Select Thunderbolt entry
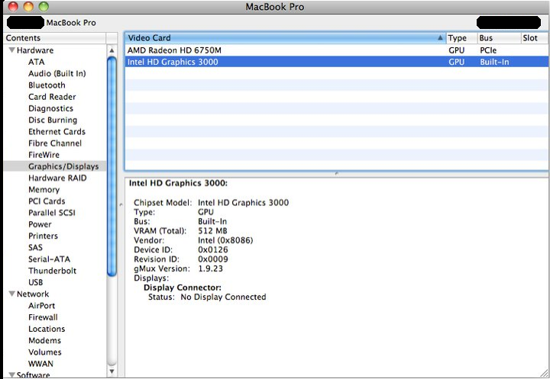The image size is (550, 379). point(52,271)
